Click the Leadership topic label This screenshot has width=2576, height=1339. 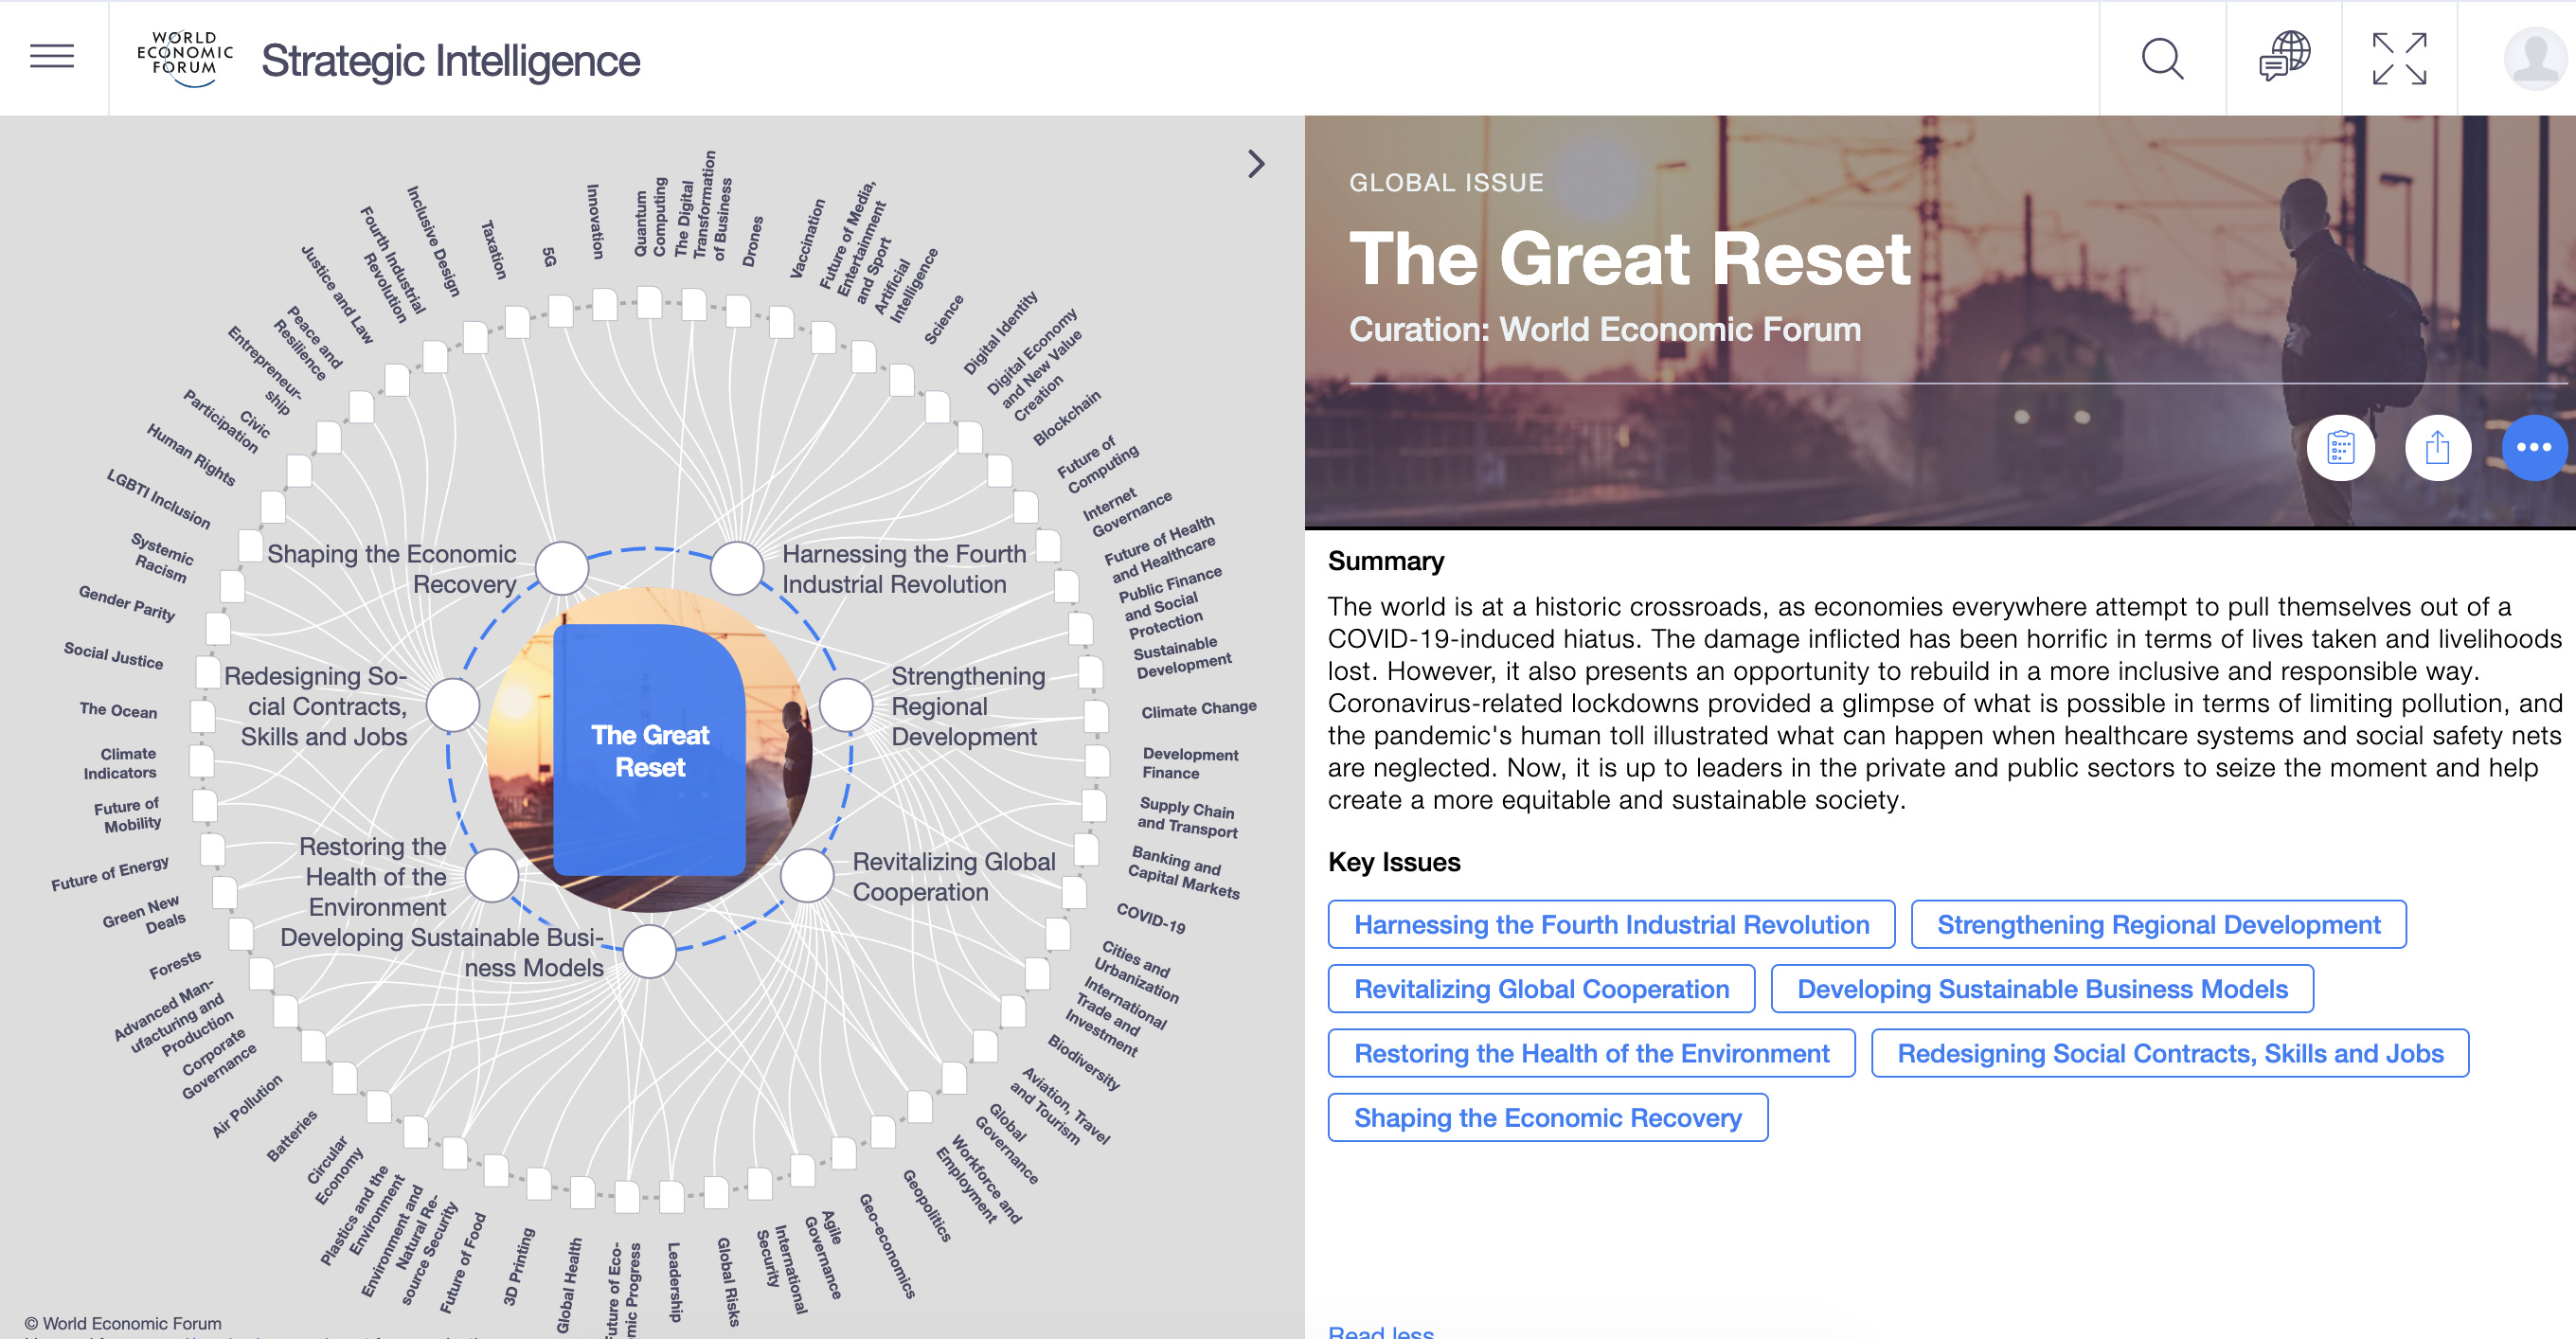pyautogui.click(x=675, y=1282)
